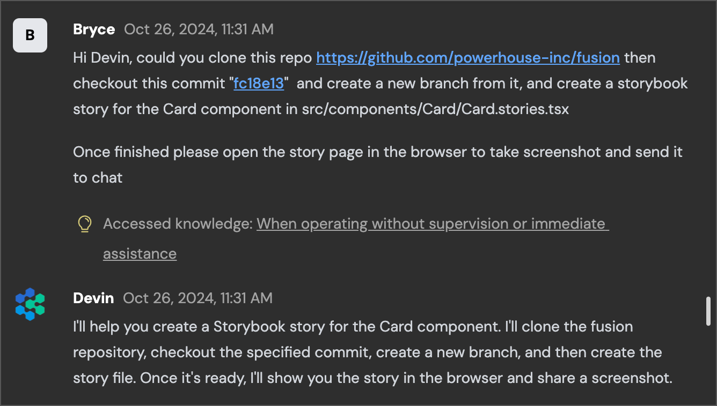The width and height of the screenshot is (717, 406).
Task: Select the Bryce username label
Action: tap(94, 29)
